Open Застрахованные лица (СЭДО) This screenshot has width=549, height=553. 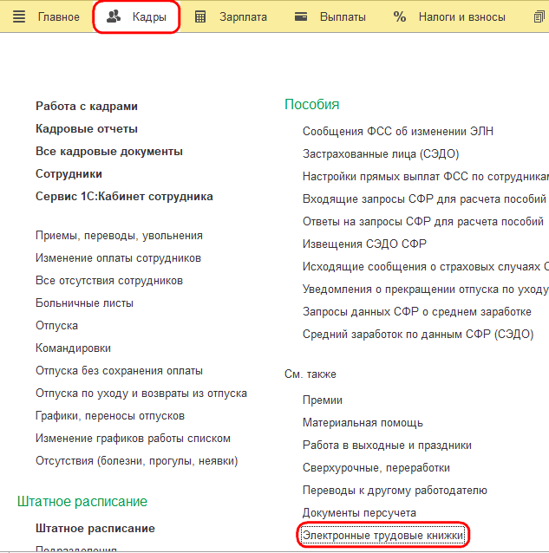381,154
